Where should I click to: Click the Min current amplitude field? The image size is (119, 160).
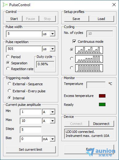point(31,112)
